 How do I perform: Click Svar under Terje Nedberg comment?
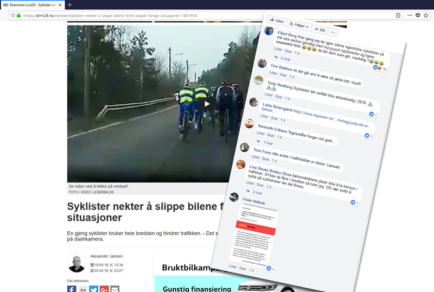[x=279, y=97]
